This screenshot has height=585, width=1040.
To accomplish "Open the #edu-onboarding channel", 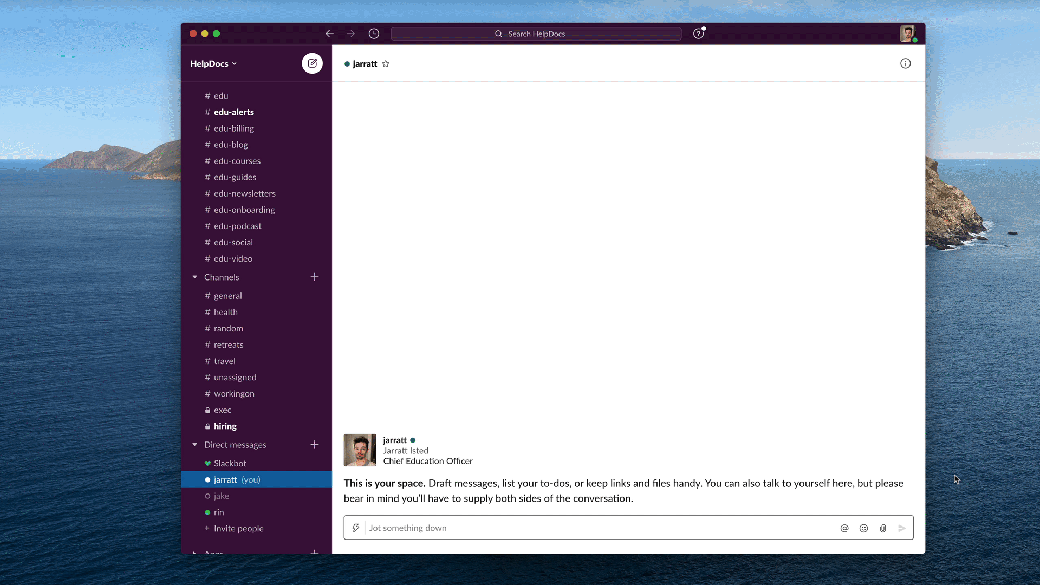I will (257, 209).
